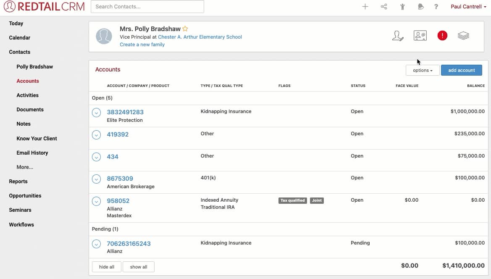Image resolution: width=491 pixels, height=279 pixels.
Task: Open account 419392 link
Action: pyautogui.click(x=118, y=134)
